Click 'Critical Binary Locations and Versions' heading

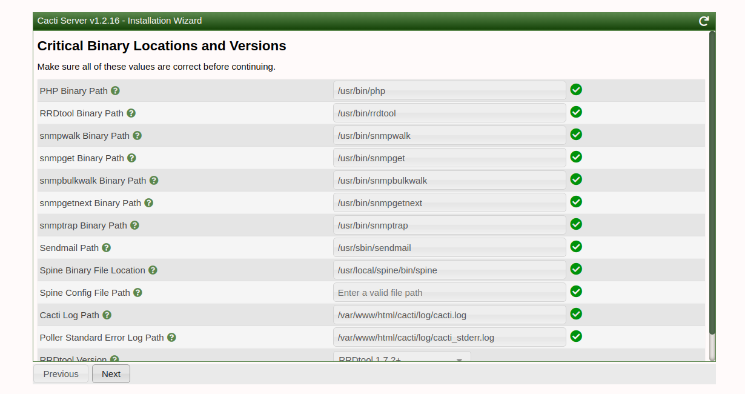pyautogui.click(x=162, y=46)
